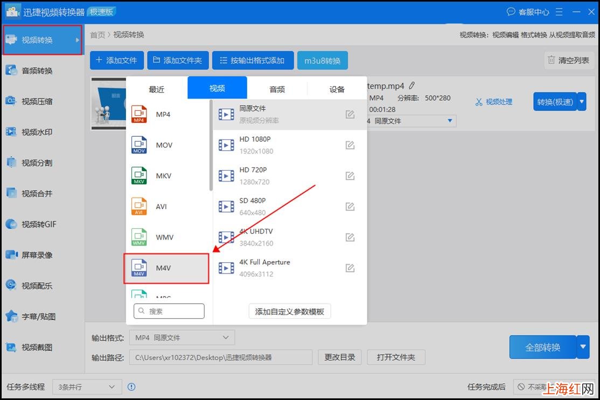The width and height of the screenshot is (600, 400).
Task: Select the HD 1080P 1920x1080 preset
Action: tap(290, 145)
